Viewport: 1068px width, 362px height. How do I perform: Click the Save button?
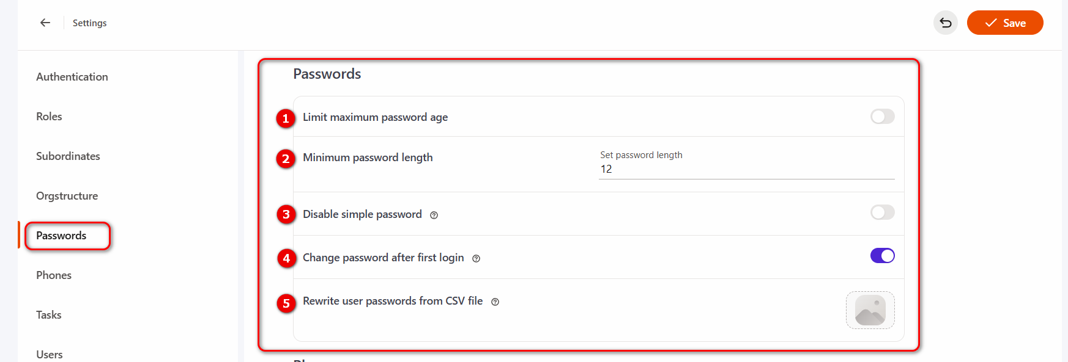tap(1004, 23)
